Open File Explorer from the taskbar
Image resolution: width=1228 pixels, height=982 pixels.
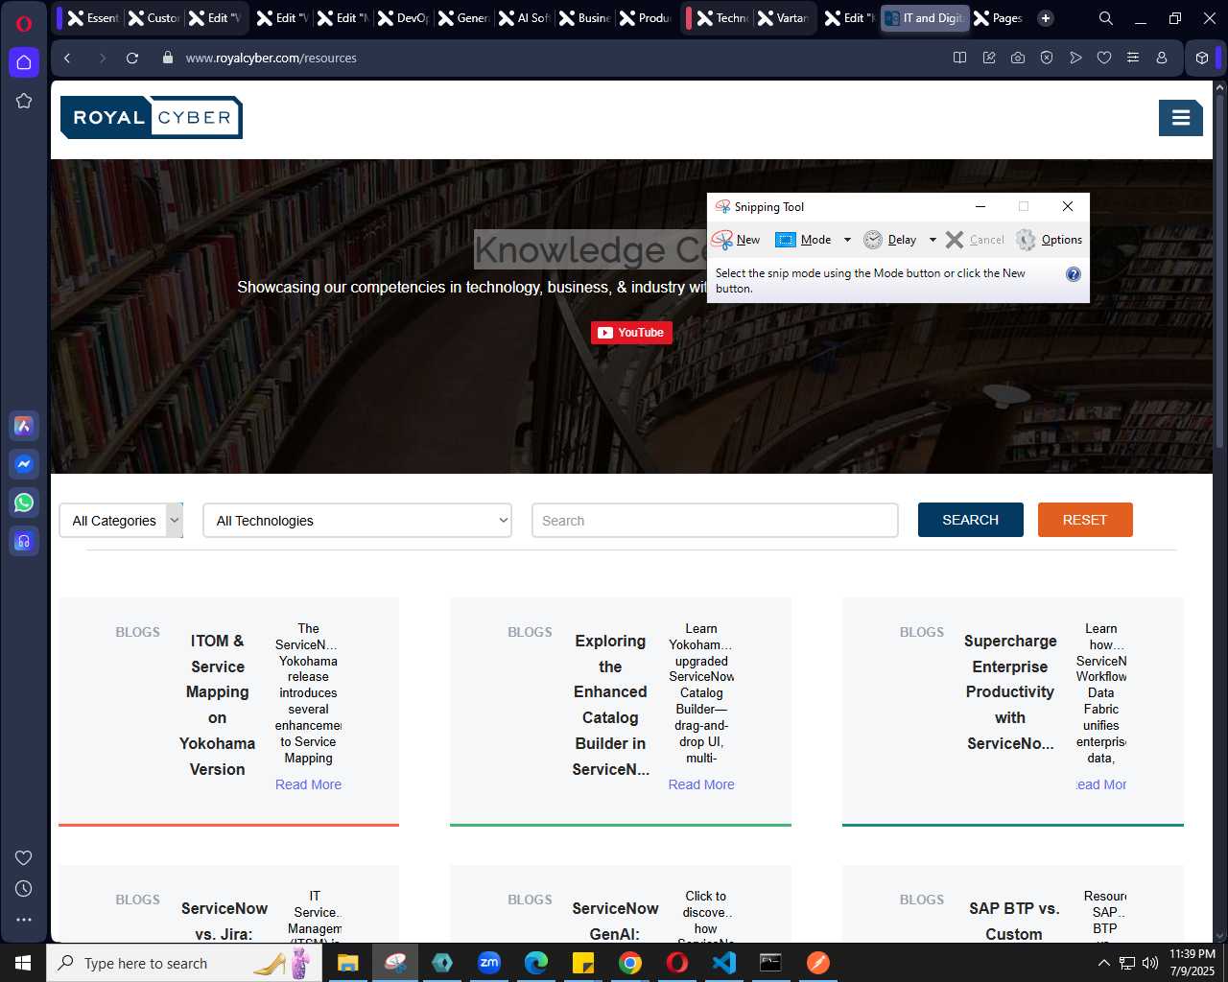pos(347,963)
